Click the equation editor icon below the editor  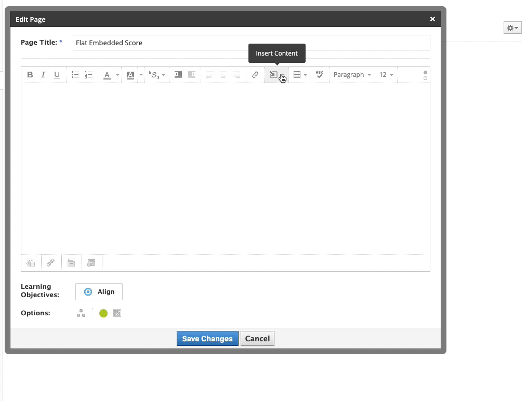click(91, 262)
